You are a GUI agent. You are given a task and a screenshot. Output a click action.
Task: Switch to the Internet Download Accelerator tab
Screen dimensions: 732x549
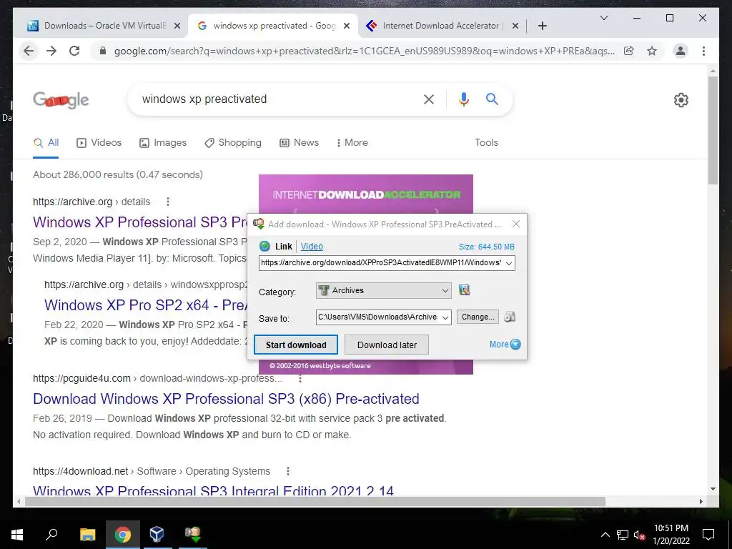[x=432, y=26]
